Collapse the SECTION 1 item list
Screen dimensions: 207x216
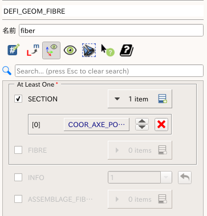point(117,99)
